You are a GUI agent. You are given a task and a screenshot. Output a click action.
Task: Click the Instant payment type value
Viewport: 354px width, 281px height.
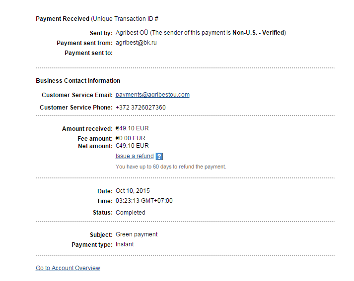tap(125, 244)
